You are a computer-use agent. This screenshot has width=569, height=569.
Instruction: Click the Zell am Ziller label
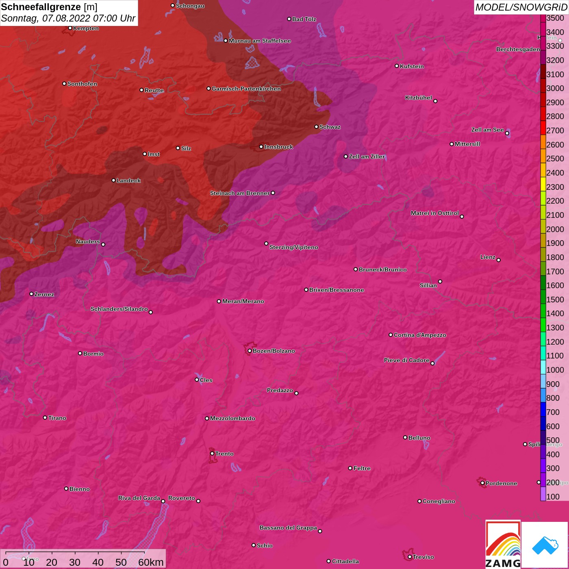[x=367, y=156]
